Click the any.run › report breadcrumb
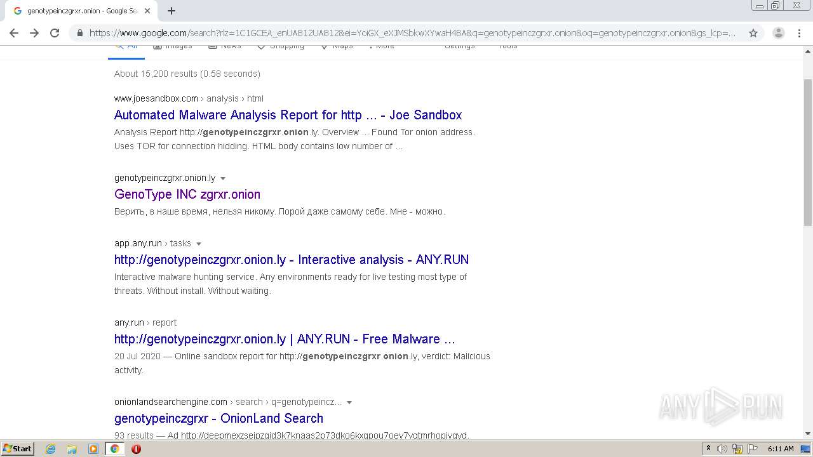The image size is (813, 457). tap(145, 322)
